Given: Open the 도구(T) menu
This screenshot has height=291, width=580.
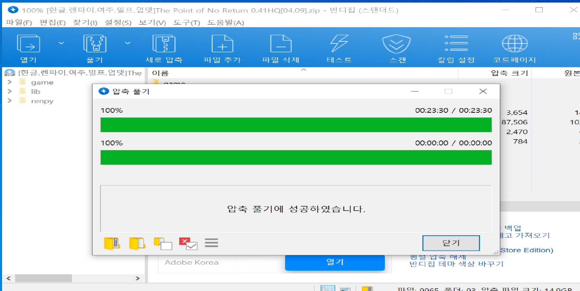Looking at the screenshot, I should click(x=187, y=23).
